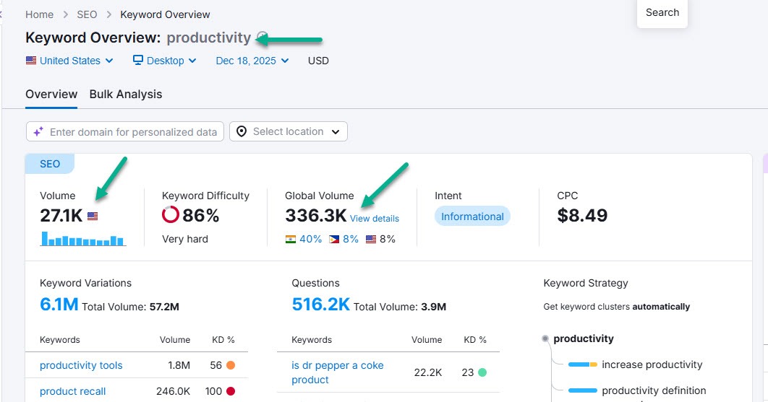Click the Keyword Difficulty donut indicator

coord(171,214)
